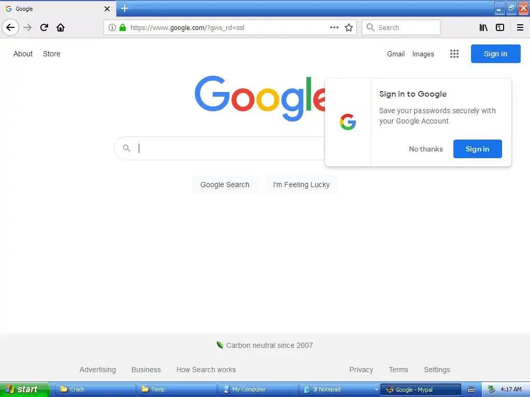
Task: Click the system tray network icon
Action: tap(492, 389)
